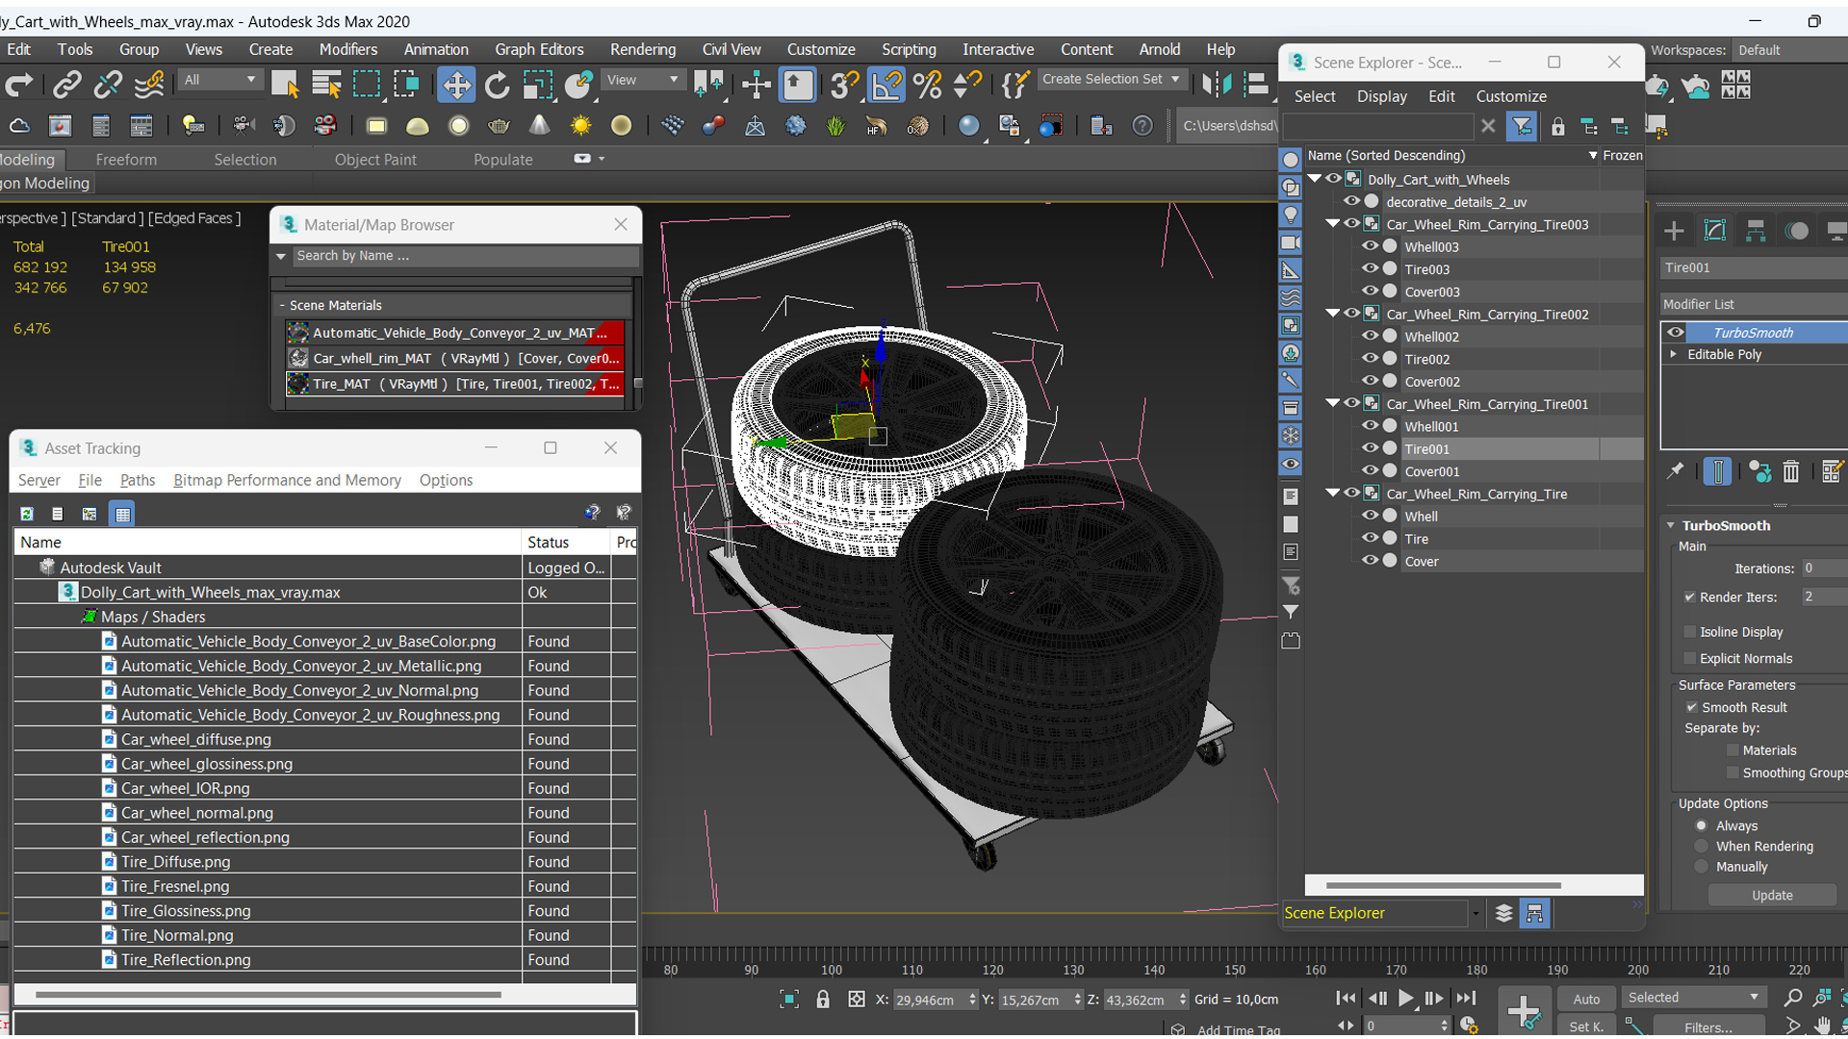
Task: Open the View reference coordinate dropdown
Action: pos(642,80)
